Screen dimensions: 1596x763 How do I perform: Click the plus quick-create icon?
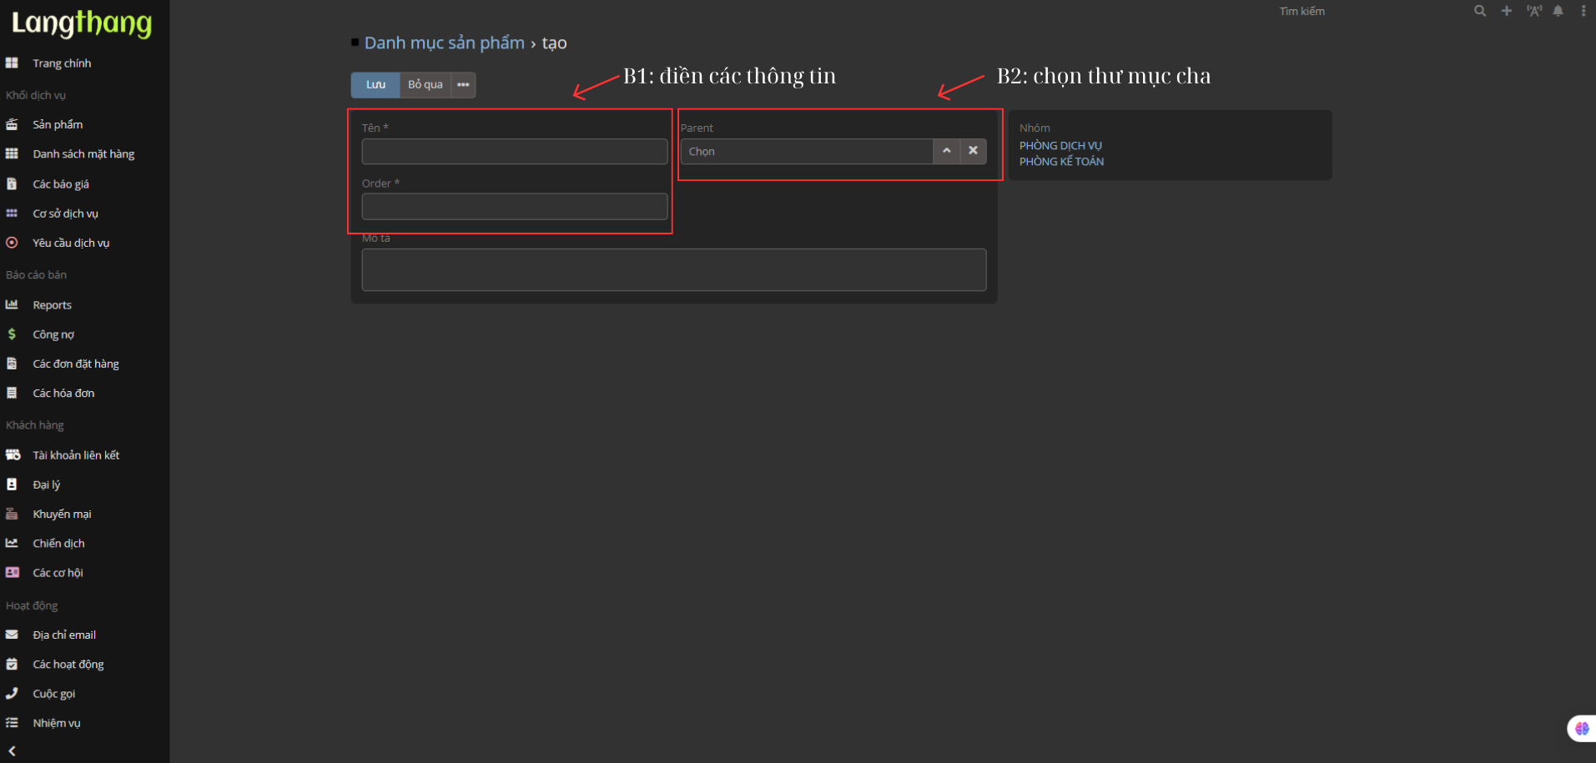[1506, 11]
